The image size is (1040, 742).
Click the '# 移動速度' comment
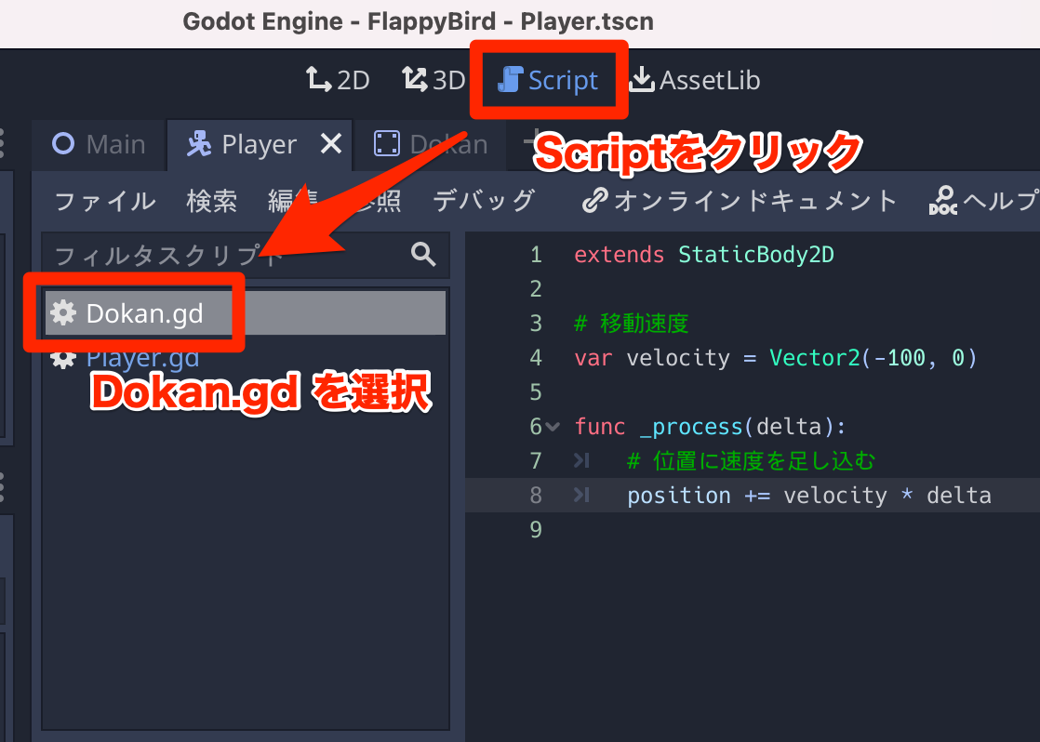click(x=632, y=324)
